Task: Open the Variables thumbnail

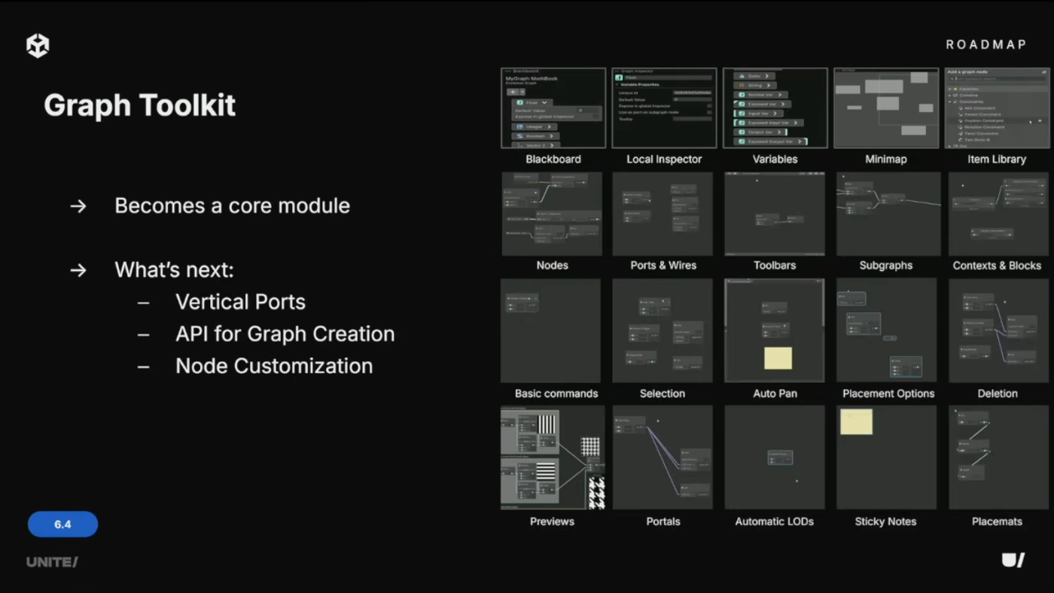Action: click(x=775, y=108)
